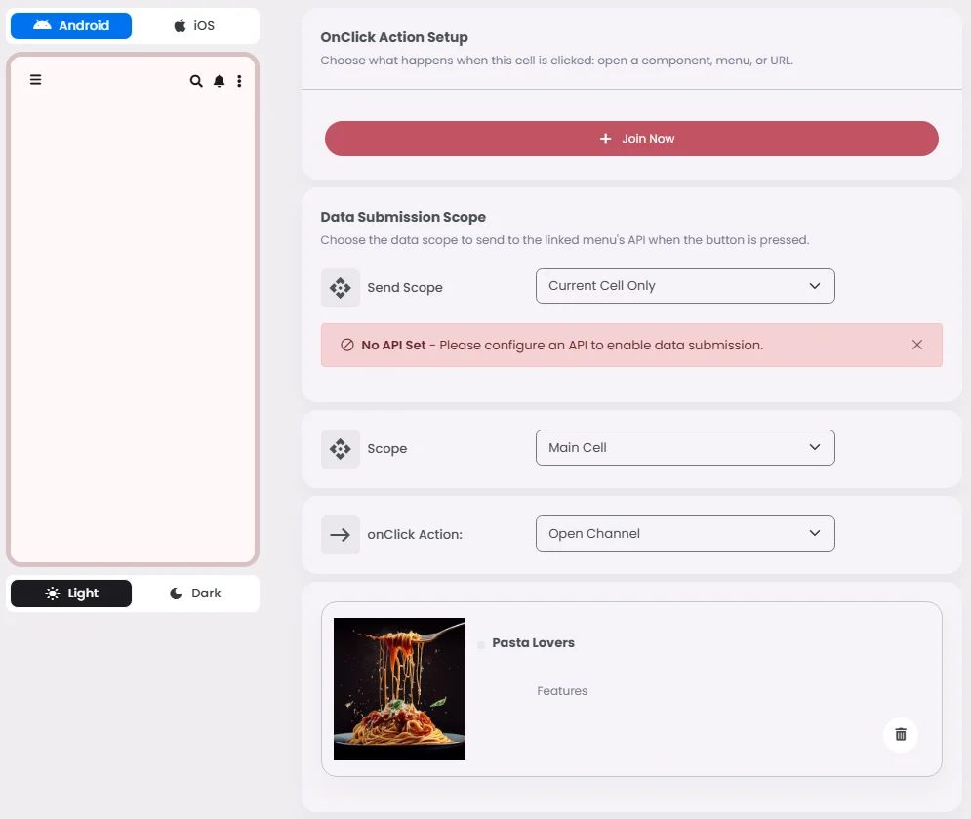Enable Dark theme preview
Viewport: 971px width, 819px height.
[195, 593]
